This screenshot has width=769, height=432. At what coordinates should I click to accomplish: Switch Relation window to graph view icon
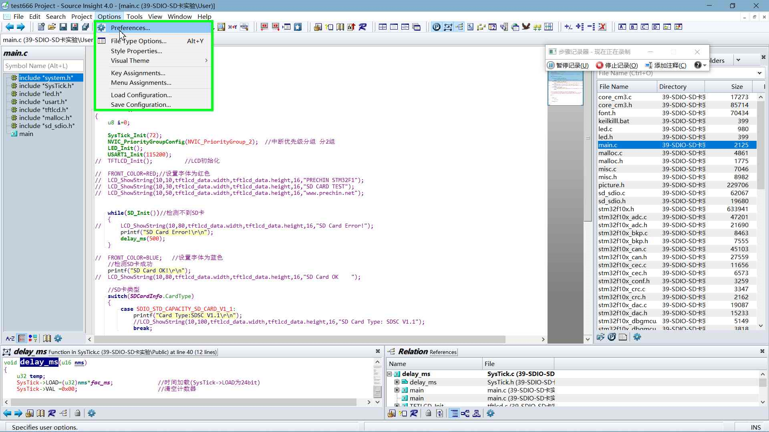point(465,413)
